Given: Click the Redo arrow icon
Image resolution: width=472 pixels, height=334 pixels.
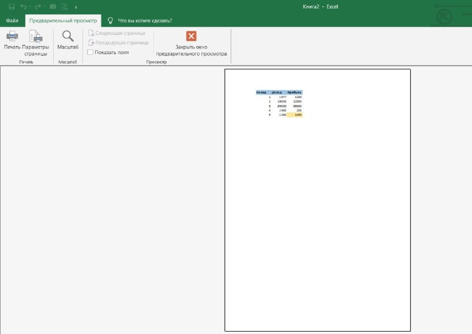Looking at the screenshot, I should pos(38,6).
